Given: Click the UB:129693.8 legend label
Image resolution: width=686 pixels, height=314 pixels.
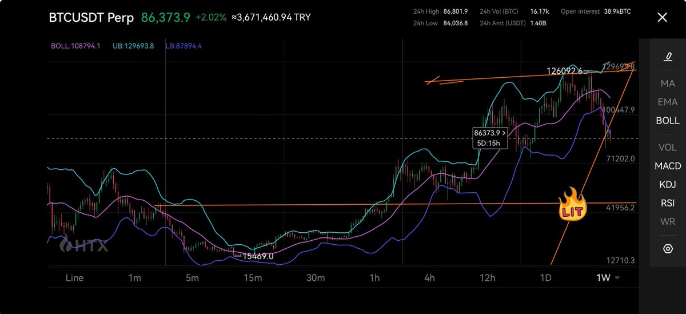Looking at the screenshot, I should coord(132,46).
